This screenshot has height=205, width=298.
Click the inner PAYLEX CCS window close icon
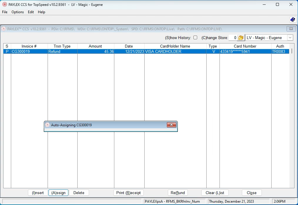click(x=291, y=29)
